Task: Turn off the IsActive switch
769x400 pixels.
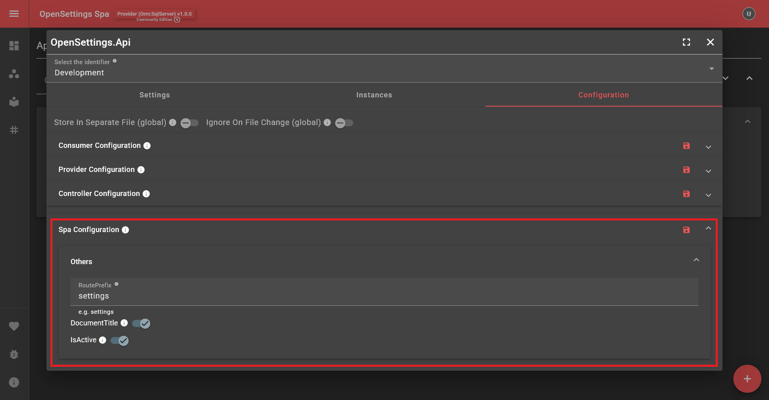Action: tap(119, 340)
